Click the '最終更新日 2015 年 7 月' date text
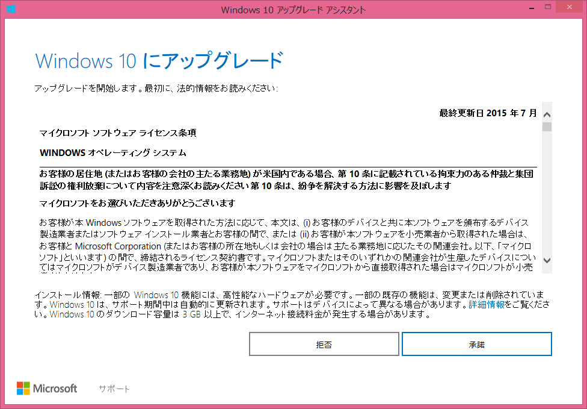 pos(488,113)
